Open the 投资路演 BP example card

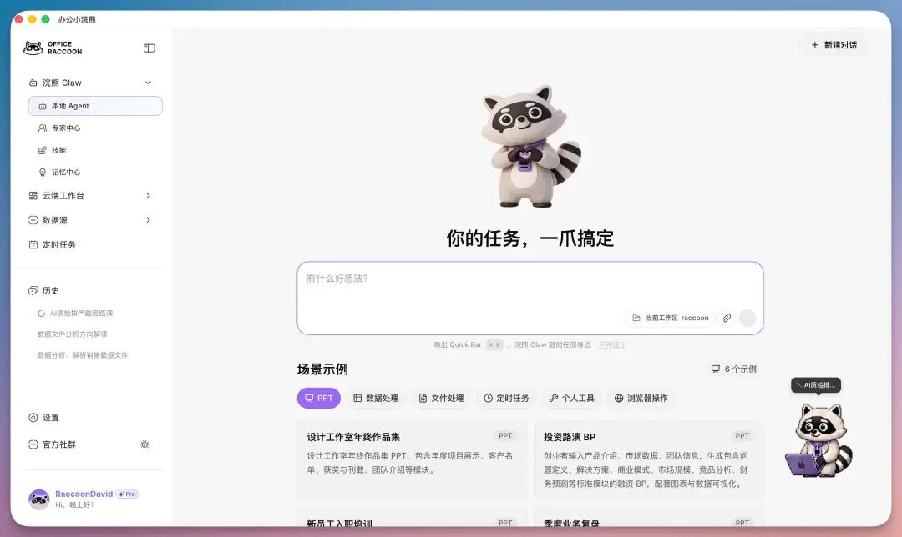649,460
